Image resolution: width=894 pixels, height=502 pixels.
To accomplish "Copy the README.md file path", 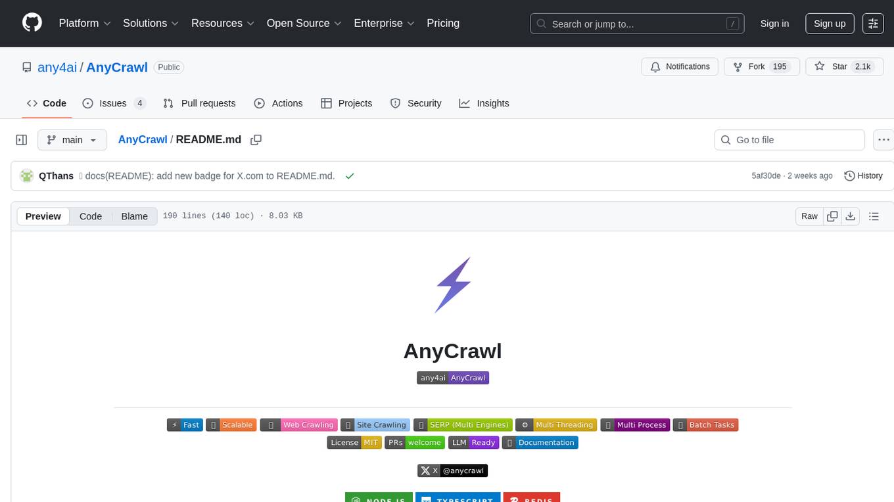I will pyautogui.click(x=256, y=139).
